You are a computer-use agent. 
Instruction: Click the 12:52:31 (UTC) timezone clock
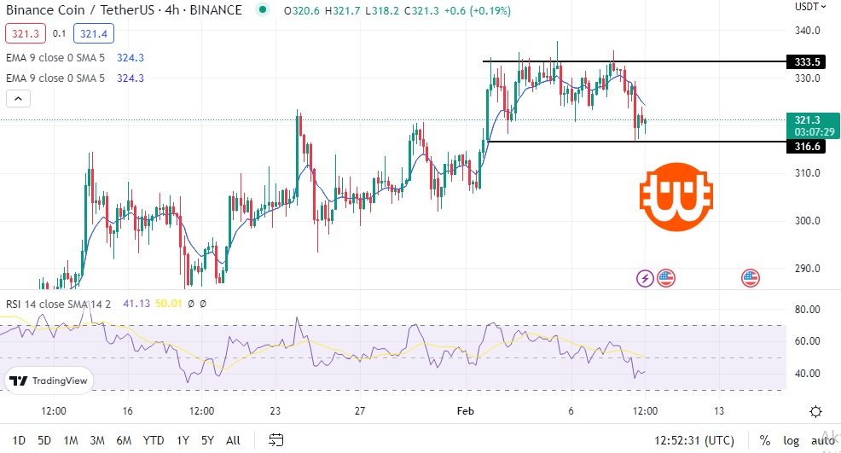[x=694, y=440]
